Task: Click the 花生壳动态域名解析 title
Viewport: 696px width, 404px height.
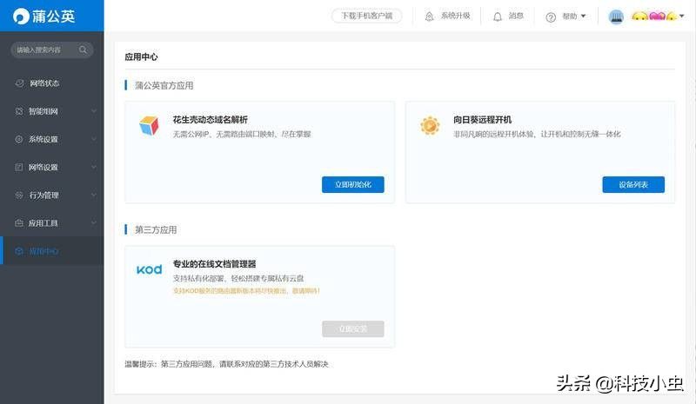Action: 210,119
